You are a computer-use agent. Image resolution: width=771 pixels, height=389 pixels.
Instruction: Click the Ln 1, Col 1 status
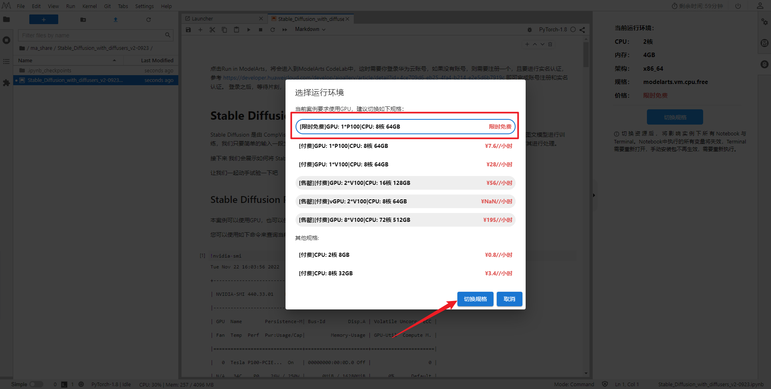pyautogui.click(x=627, y=385)
